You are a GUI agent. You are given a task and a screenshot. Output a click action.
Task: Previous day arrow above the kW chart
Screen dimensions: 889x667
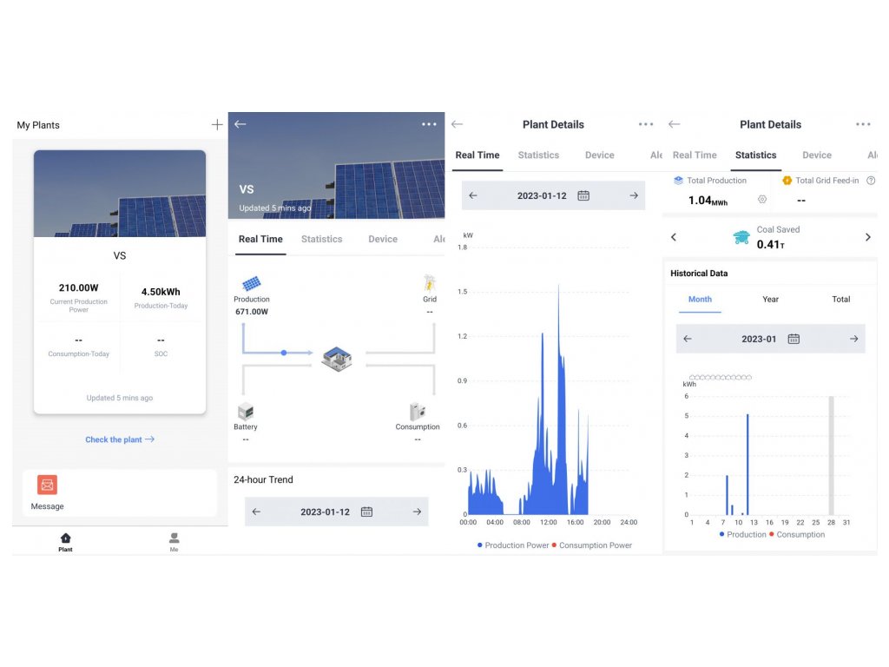pyautogui.click(x=473, y=195)
